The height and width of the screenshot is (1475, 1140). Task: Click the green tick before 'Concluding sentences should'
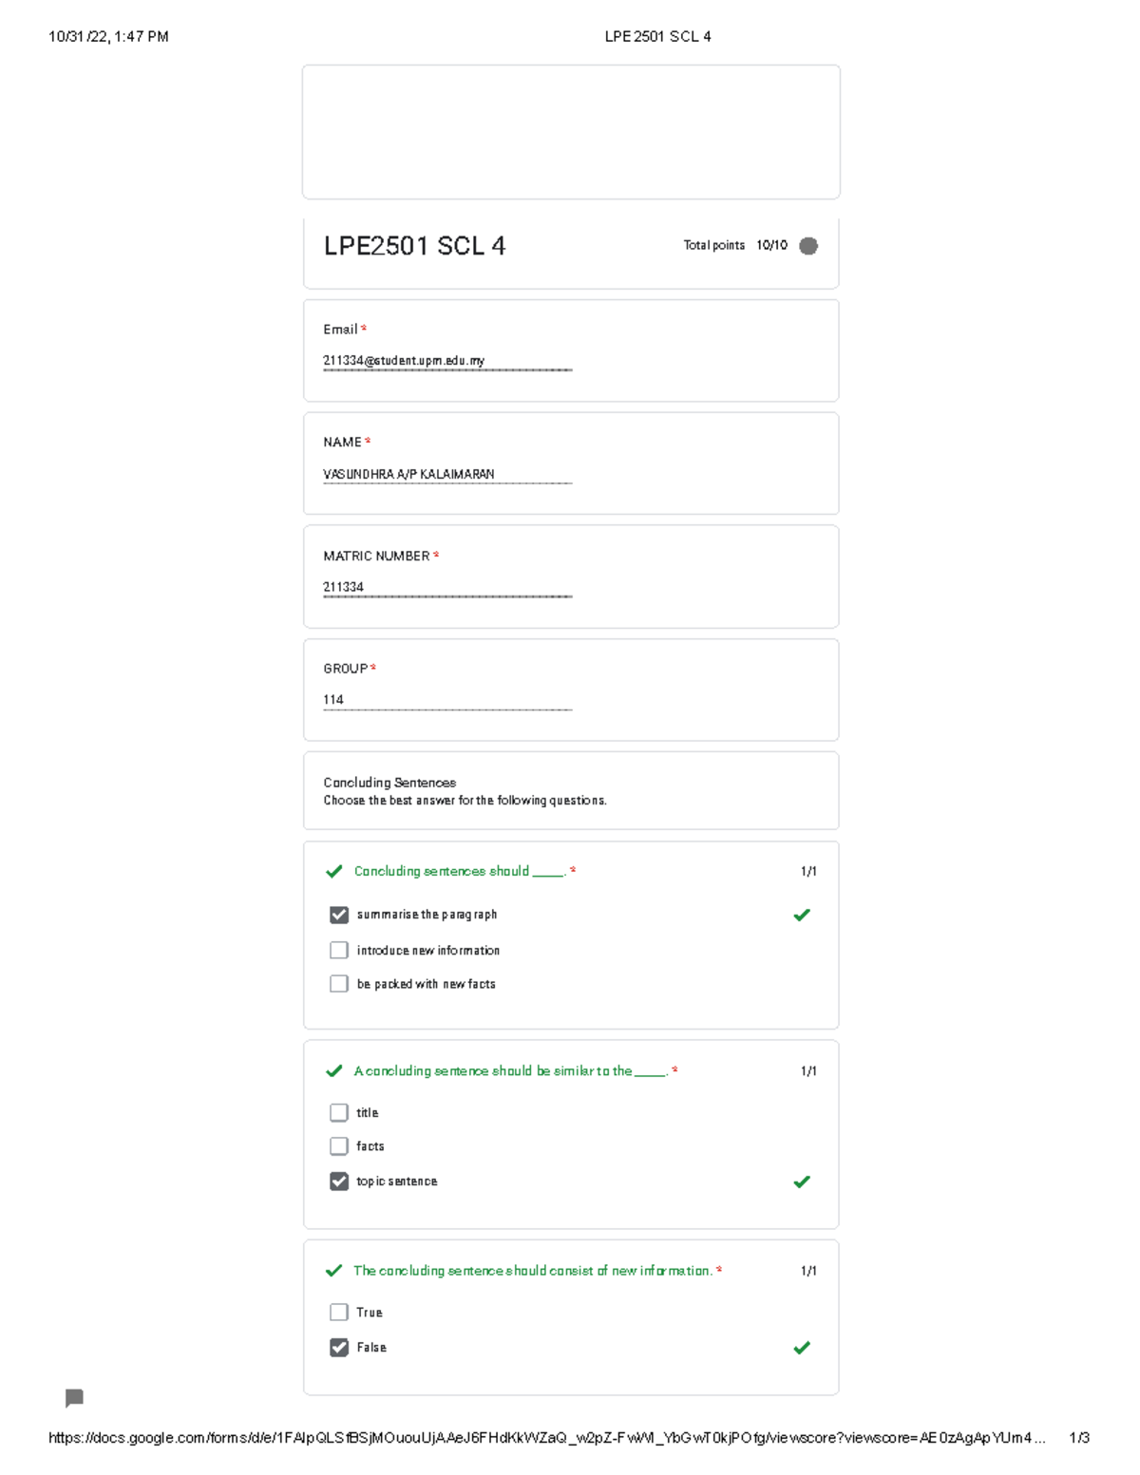click(x=333, y=871)
